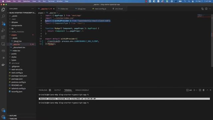Add a new terminal with plus icon
The image size is (213, 120).
tap(194, 90)
